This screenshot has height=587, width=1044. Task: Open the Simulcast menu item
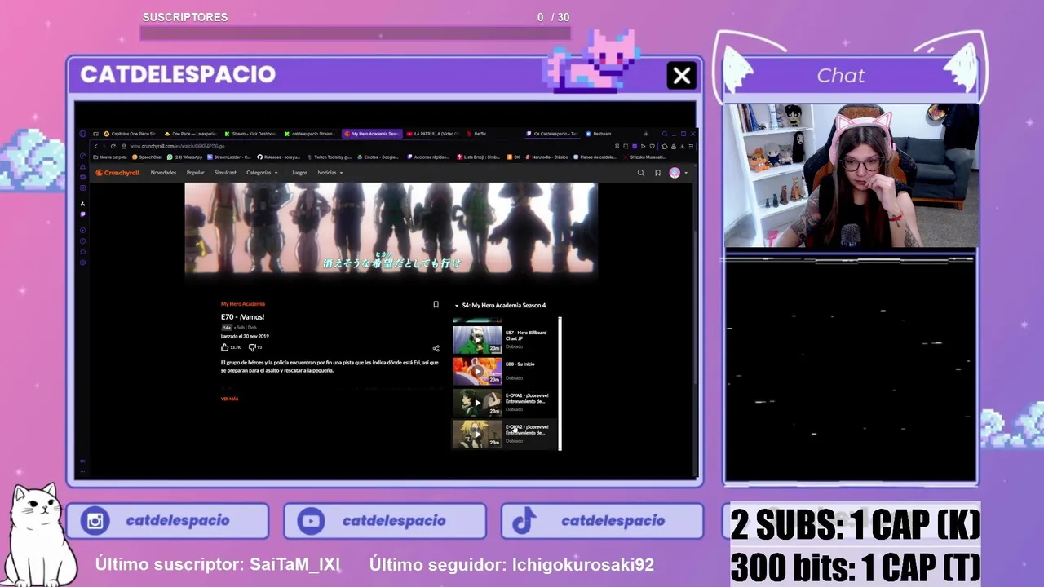225,173
